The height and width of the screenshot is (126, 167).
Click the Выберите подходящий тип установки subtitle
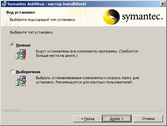(43, 20)
